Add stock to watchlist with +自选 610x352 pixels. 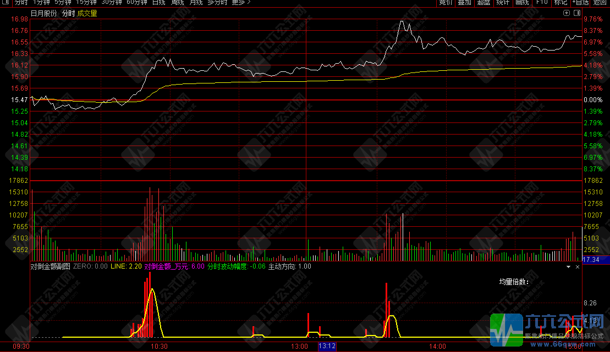click(x=580, y=3)
